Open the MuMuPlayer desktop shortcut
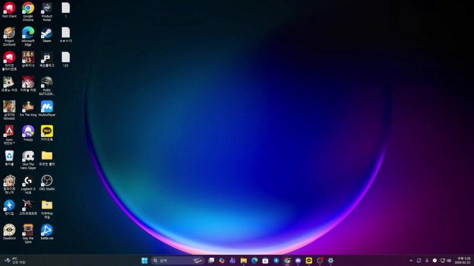The image size is (474, 266). pos(47,106)
